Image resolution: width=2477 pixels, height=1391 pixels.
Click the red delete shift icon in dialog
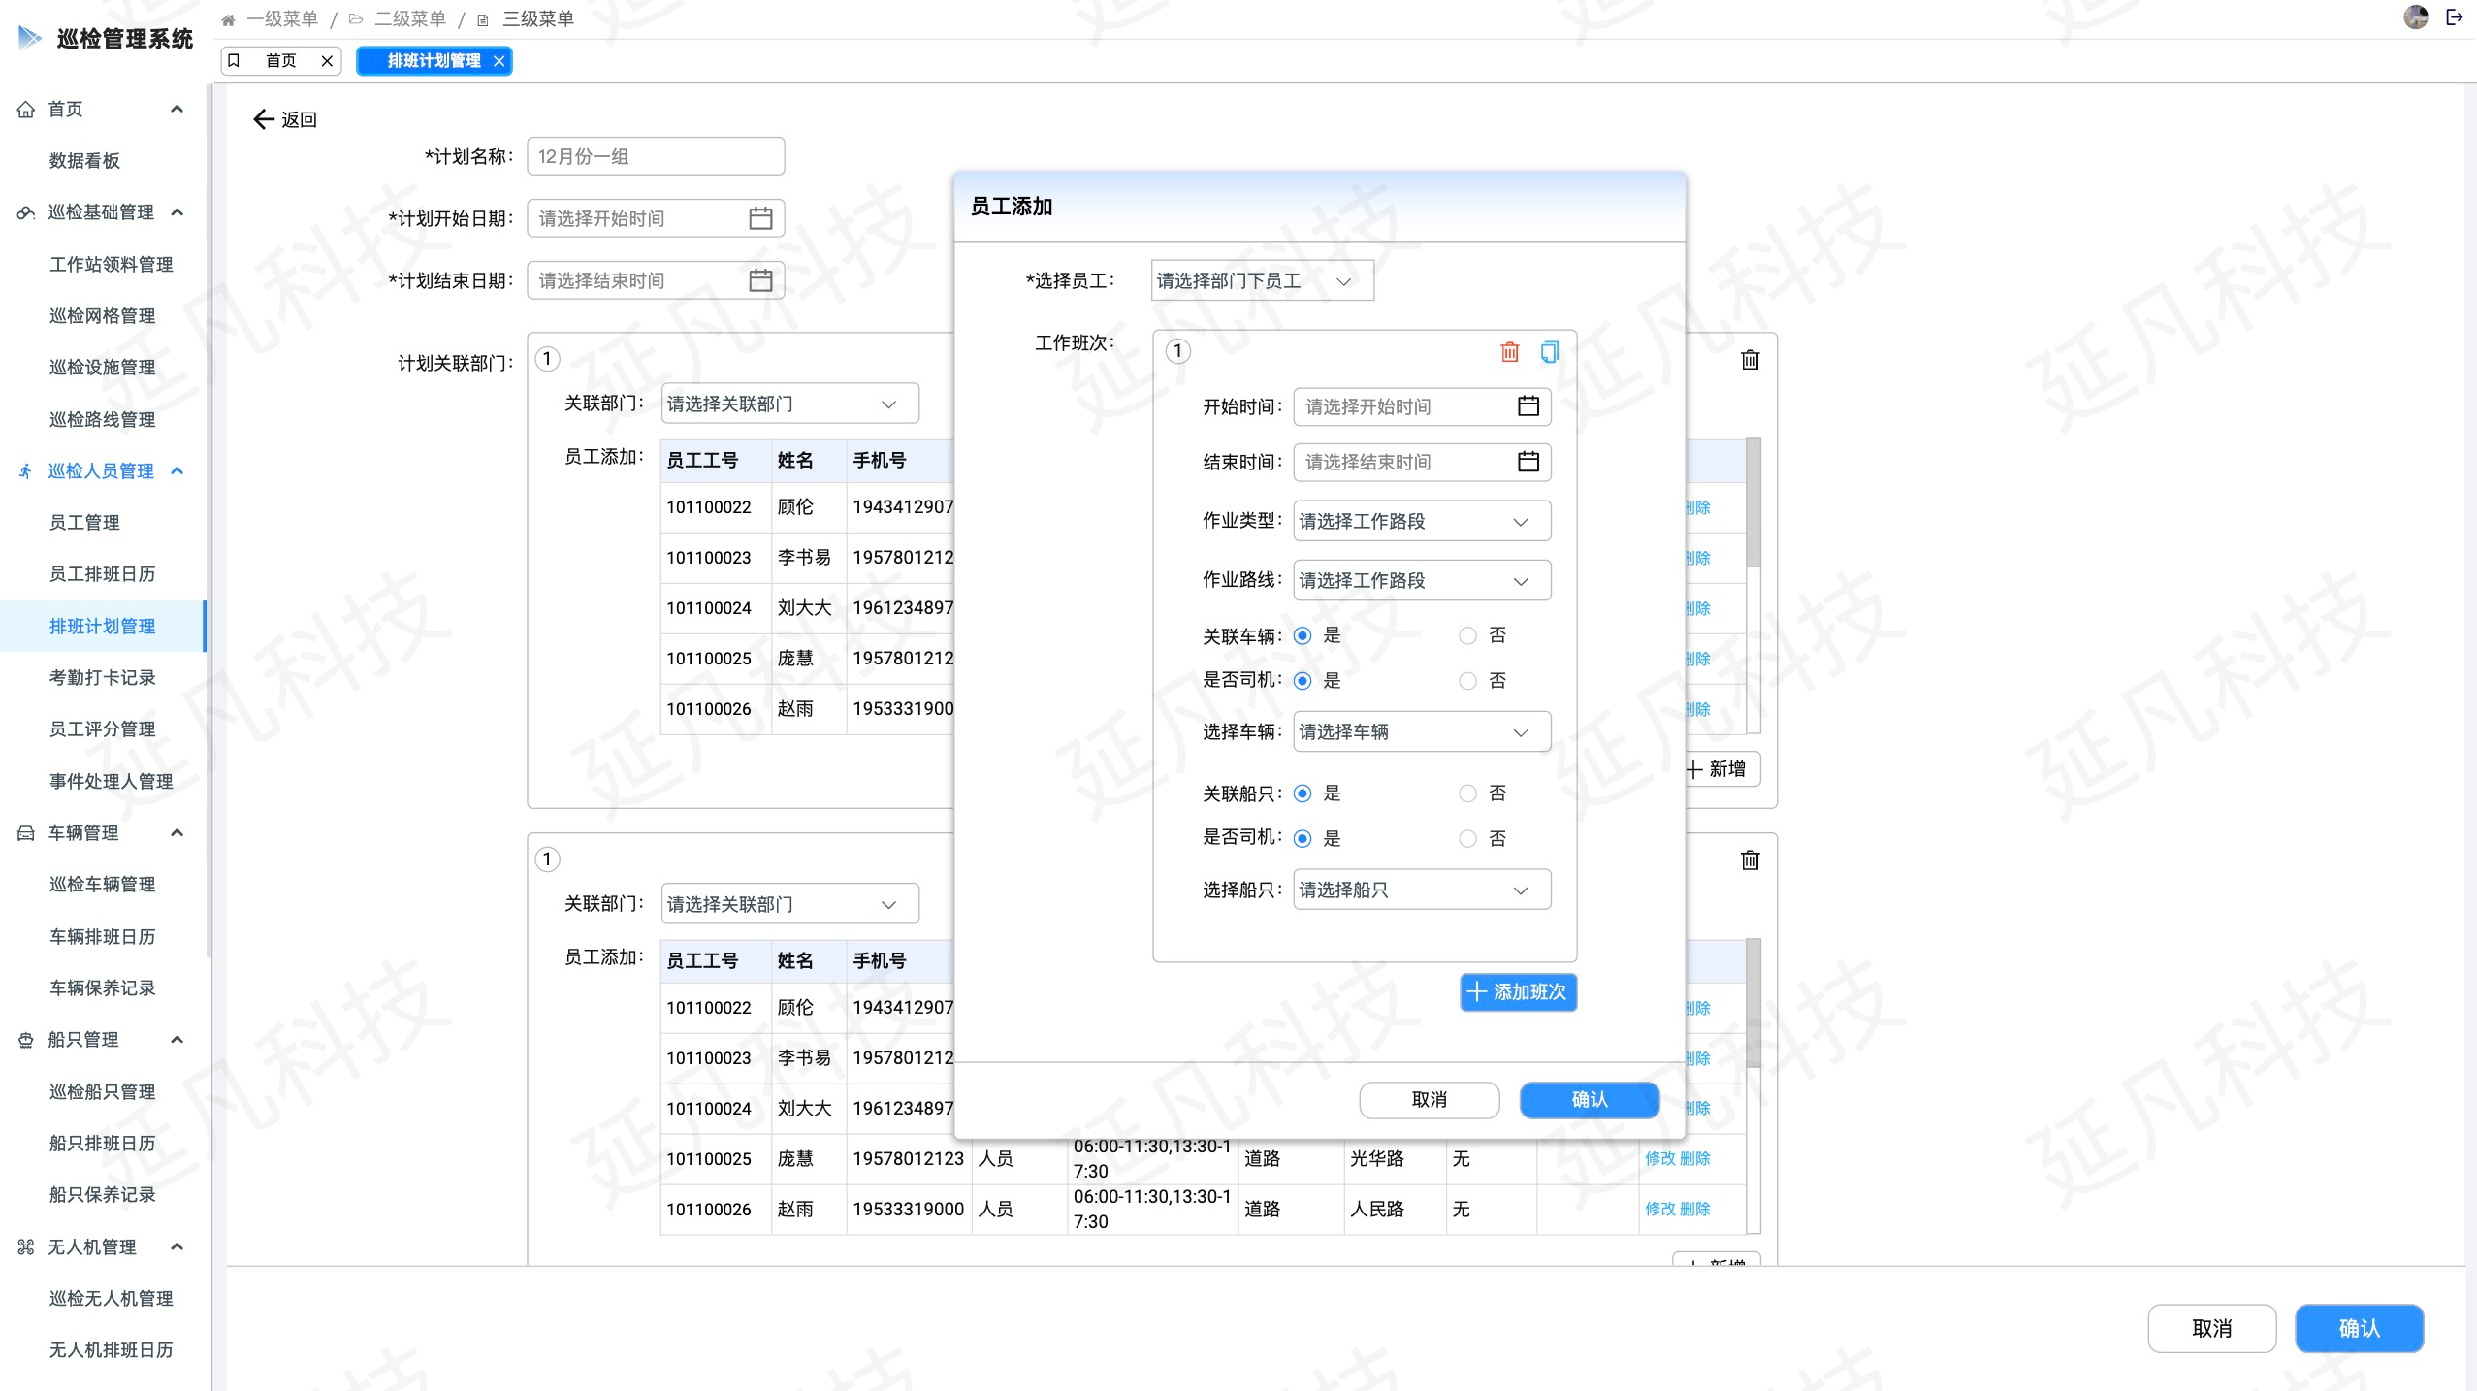1509,351
